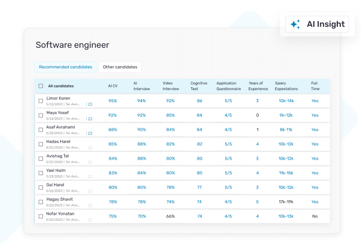Open Yael Haim candidate name
This screenshot has height=245, width=361.
(x=56, y=171)
